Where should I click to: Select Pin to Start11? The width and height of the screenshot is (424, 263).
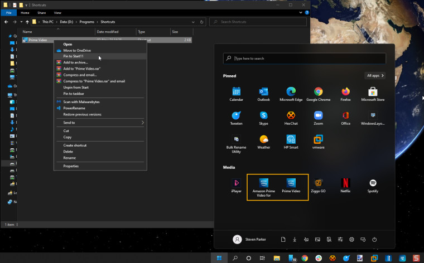click(100, 56)
